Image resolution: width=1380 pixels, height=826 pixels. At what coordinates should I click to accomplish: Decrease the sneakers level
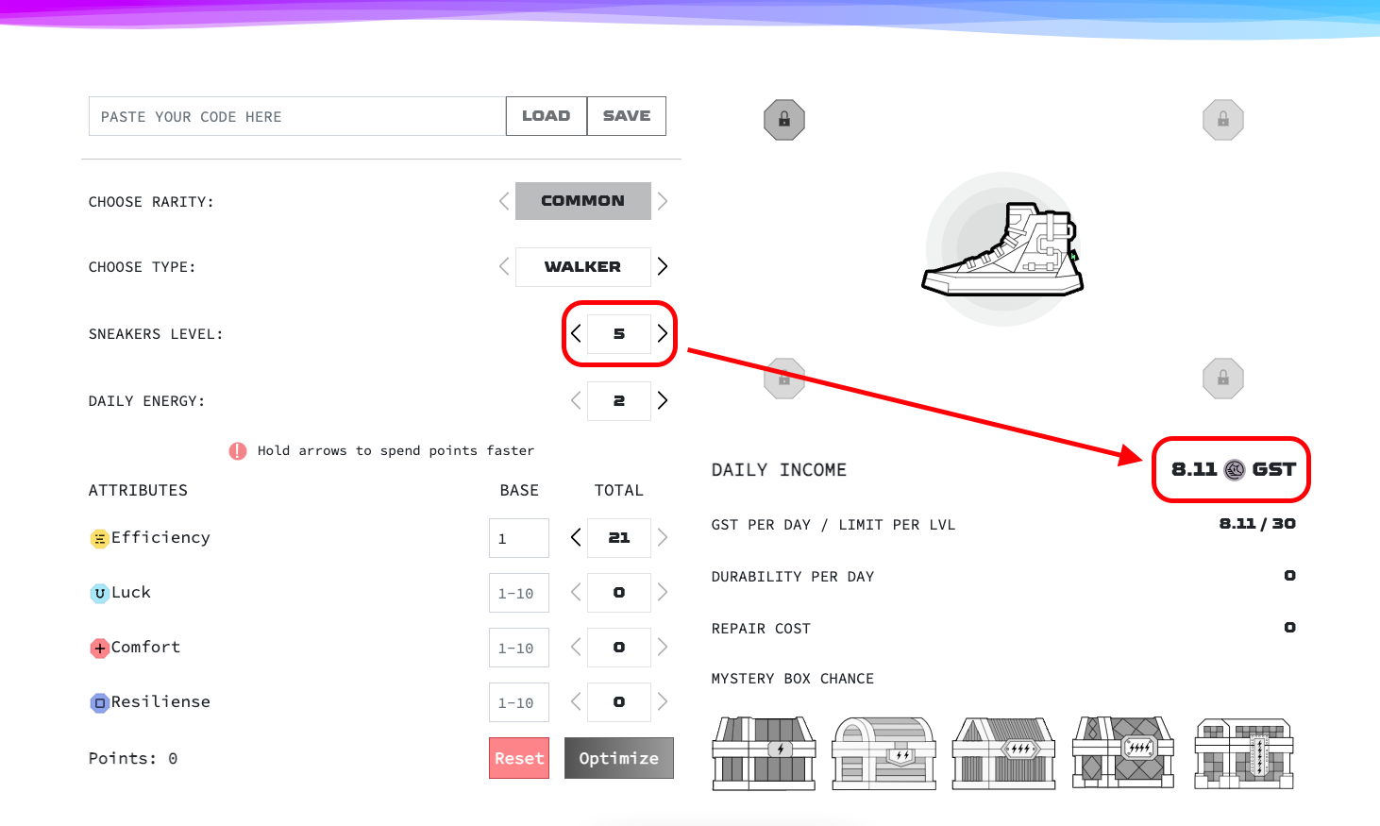click(576, 333)
